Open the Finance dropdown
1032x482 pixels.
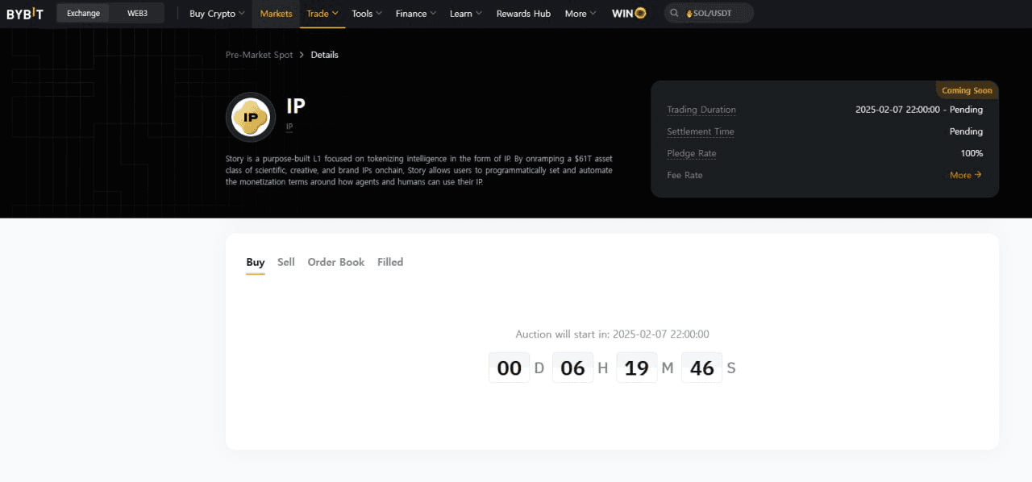[415, 14]
